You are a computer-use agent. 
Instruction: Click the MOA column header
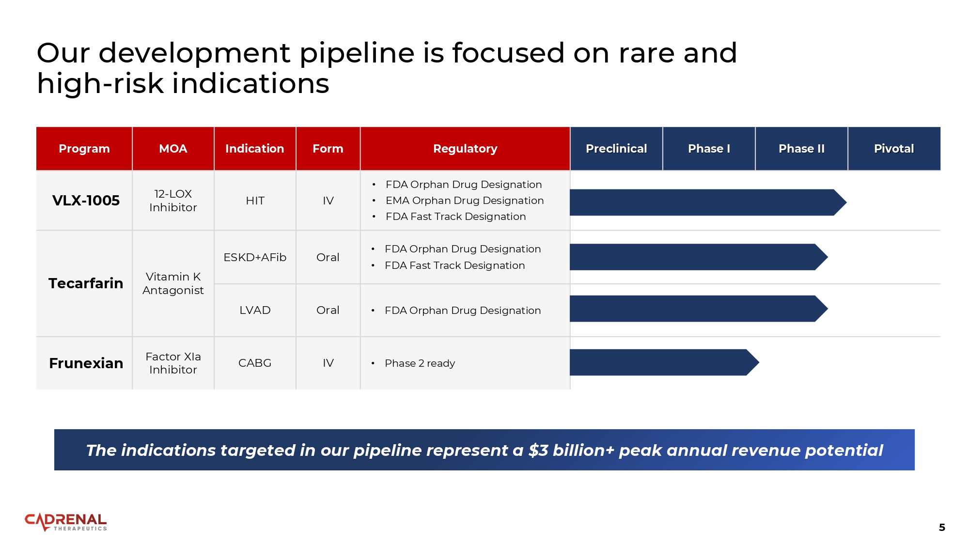(173, 149)
